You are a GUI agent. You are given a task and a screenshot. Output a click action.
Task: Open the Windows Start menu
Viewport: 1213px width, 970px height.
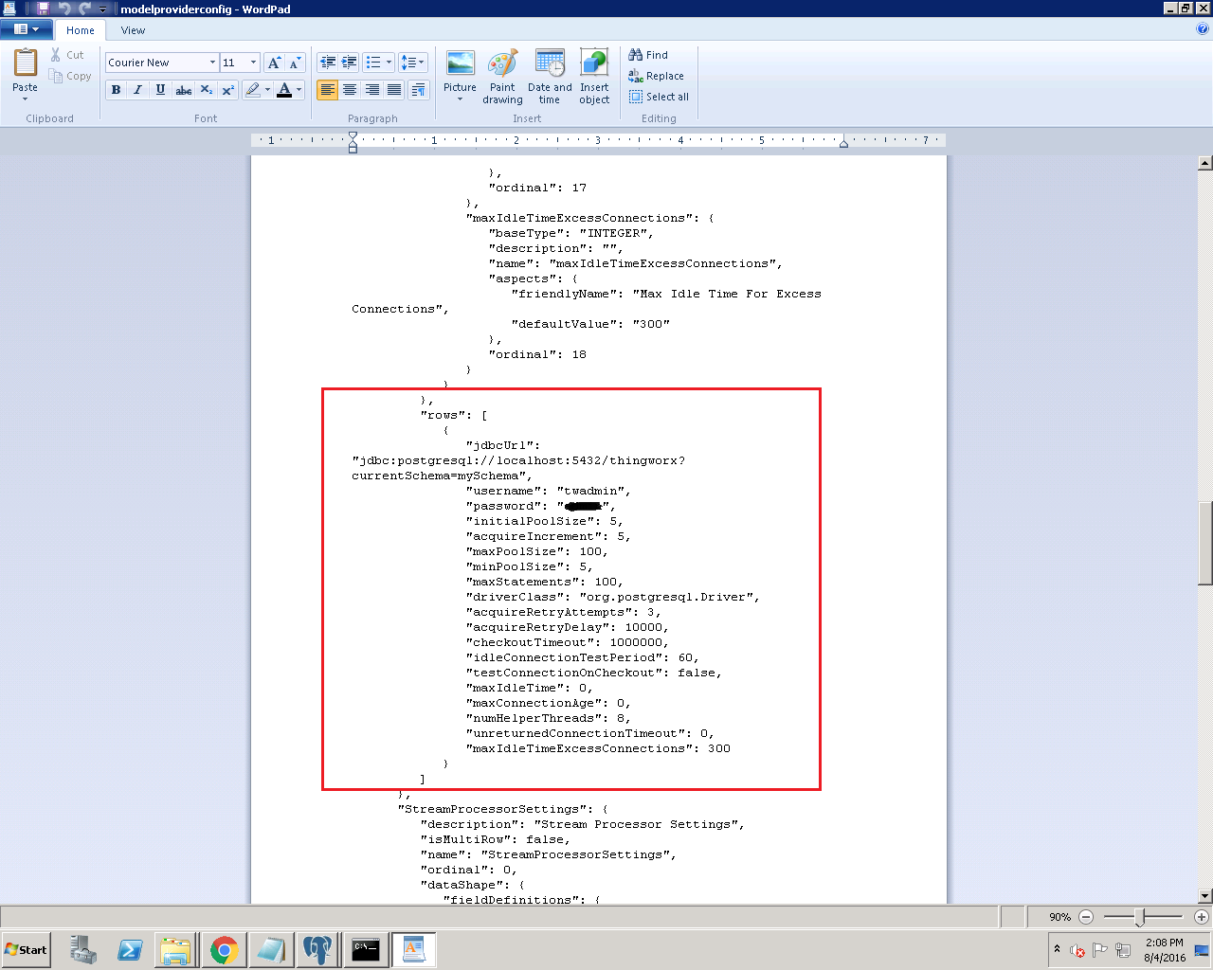click(x=26, y=950)
